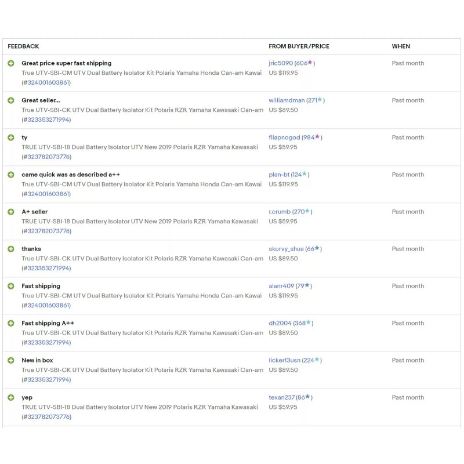
Task: Click positive feedback icon beside 'Great price super fast shipping'
Action: (11, 63)
